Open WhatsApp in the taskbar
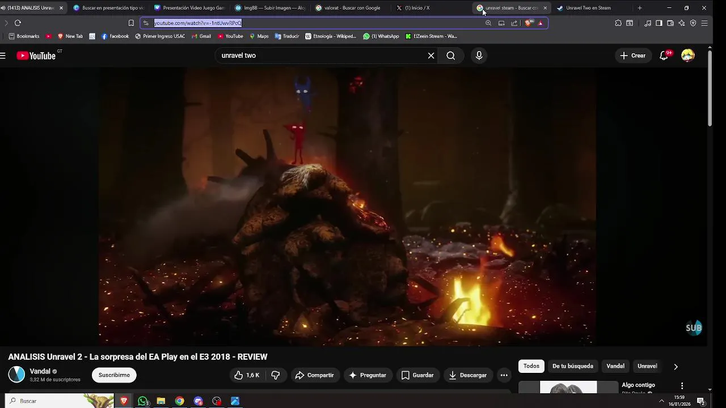Viewport: 726px width, 408px height. 143,401
